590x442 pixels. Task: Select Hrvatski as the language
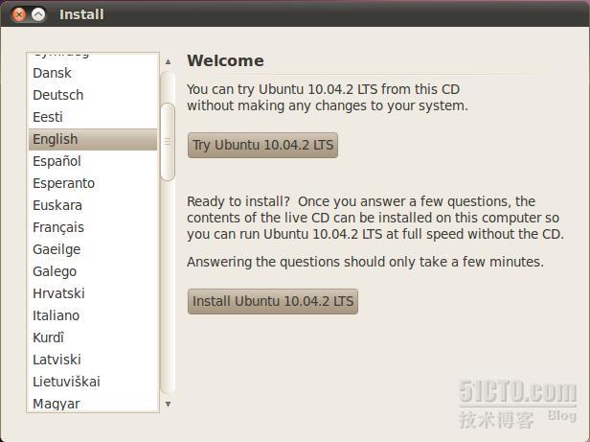tap(93, 293)
